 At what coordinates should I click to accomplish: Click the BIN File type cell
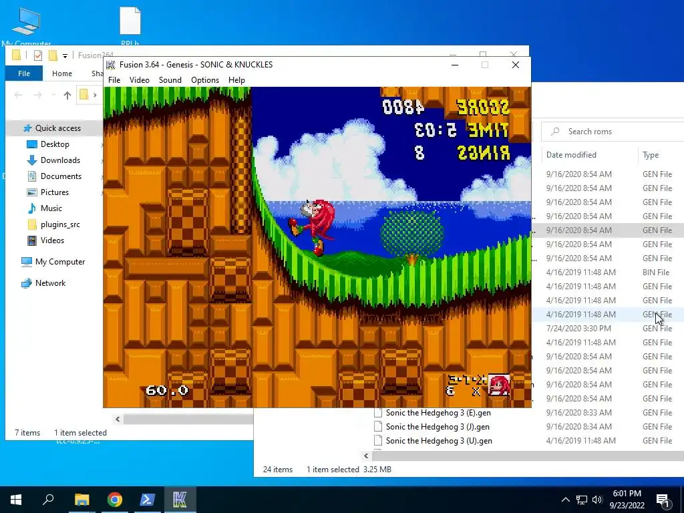[656, 273]
